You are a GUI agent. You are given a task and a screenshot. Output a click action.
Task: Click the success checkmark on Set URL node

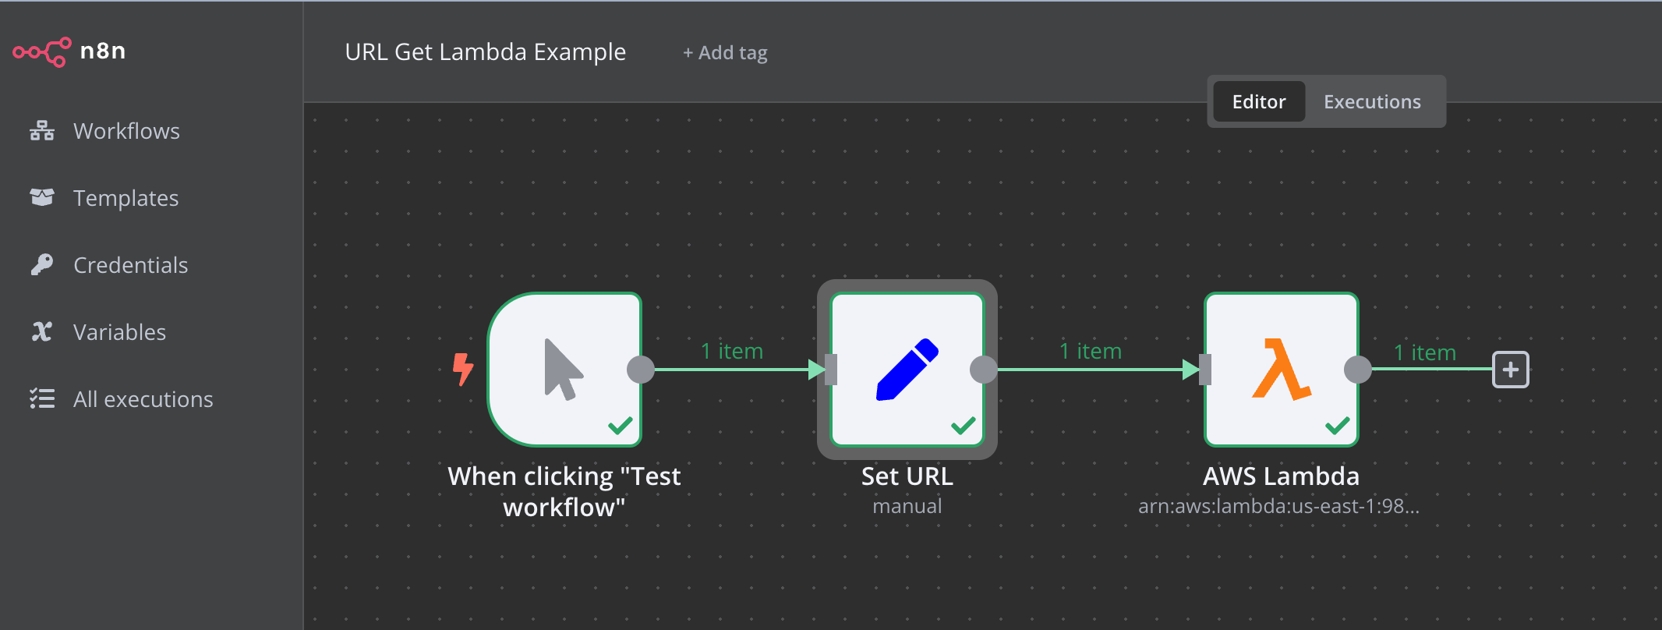click(964, 426)
